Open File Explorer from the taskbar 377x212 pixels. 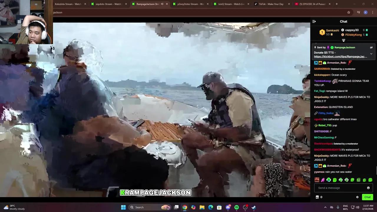pyautogui.click(x=202, y=207)
